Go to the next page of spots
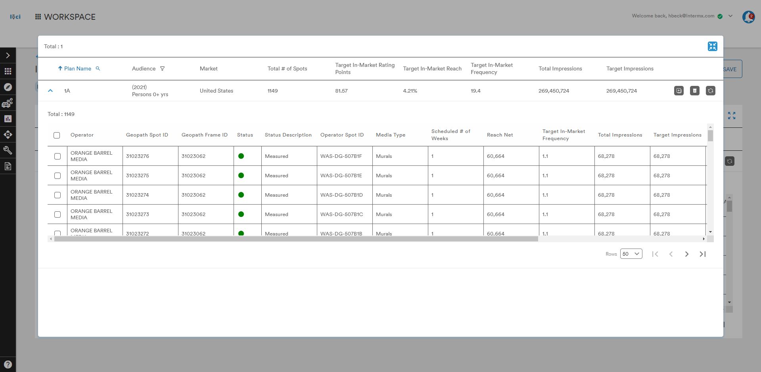 [687, 254]
